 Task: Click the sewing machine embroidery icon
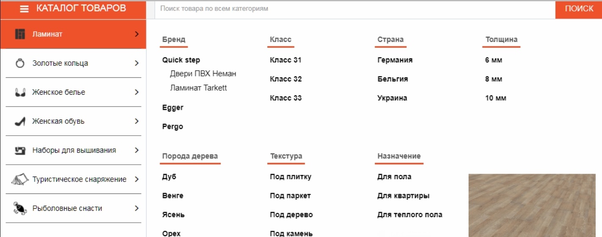[20, 150]
